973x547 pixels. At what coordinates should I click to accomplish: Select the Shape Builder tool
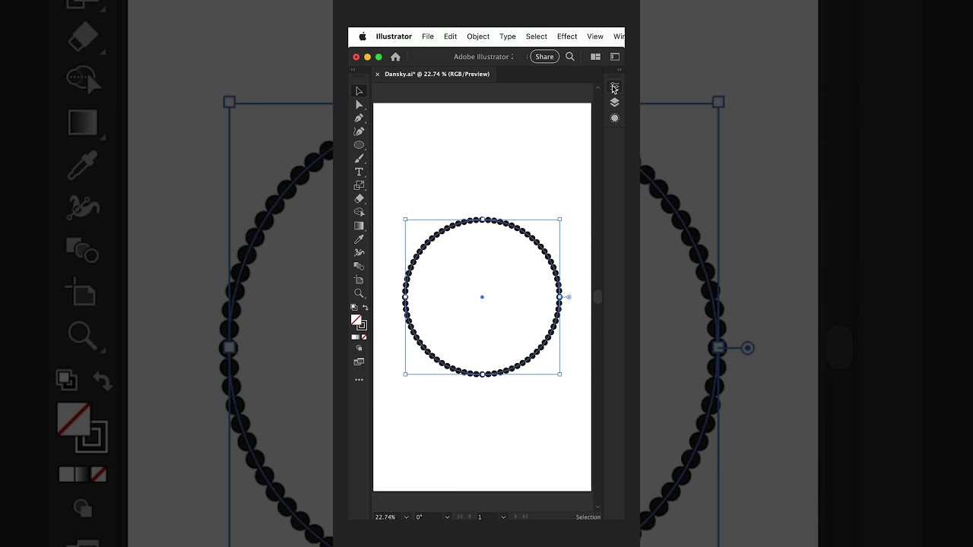(359, 212)
